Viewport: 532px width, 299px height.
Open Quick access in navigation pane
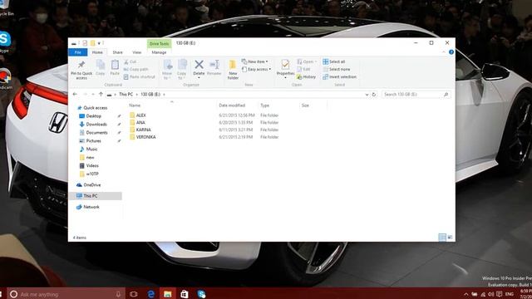tap(96, 108)
